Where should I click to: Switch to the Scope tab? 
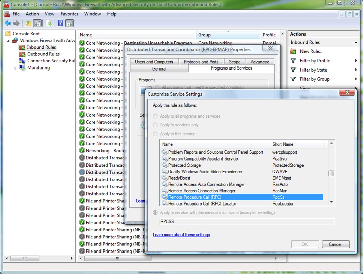pos(235,62)
